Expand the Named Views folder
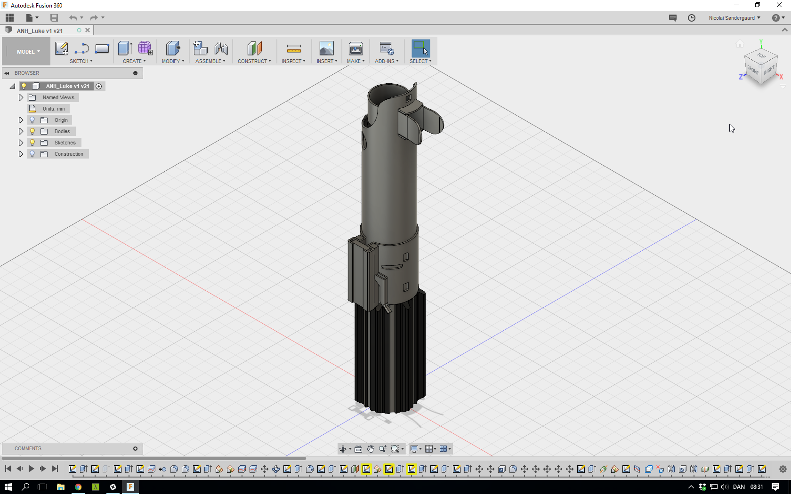This screenshot has width=791, height=494. [21, 97]
